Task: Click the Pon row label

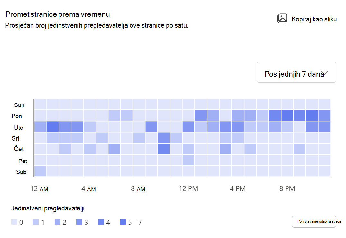Action: (x=17, y=116)
